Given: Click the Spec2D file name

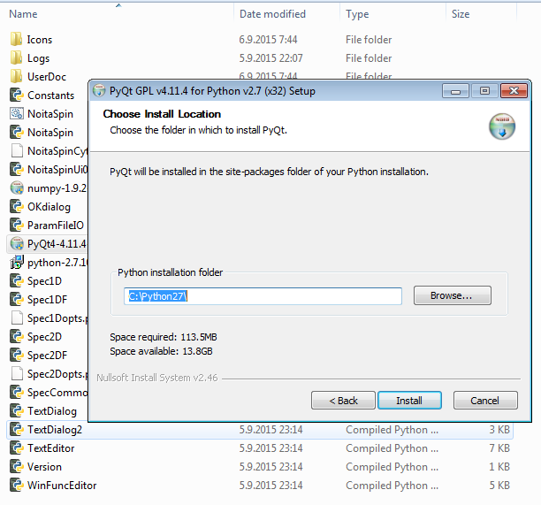Looking at the screenshot, I should tap(44, 337).
